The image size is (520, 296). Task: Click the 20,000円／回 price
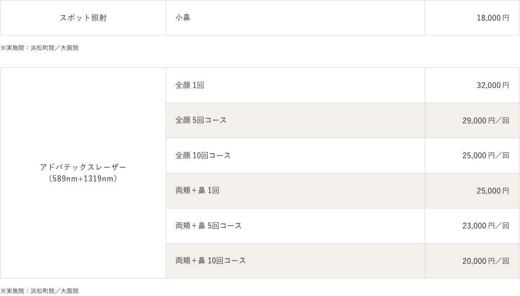coord(486,260)
